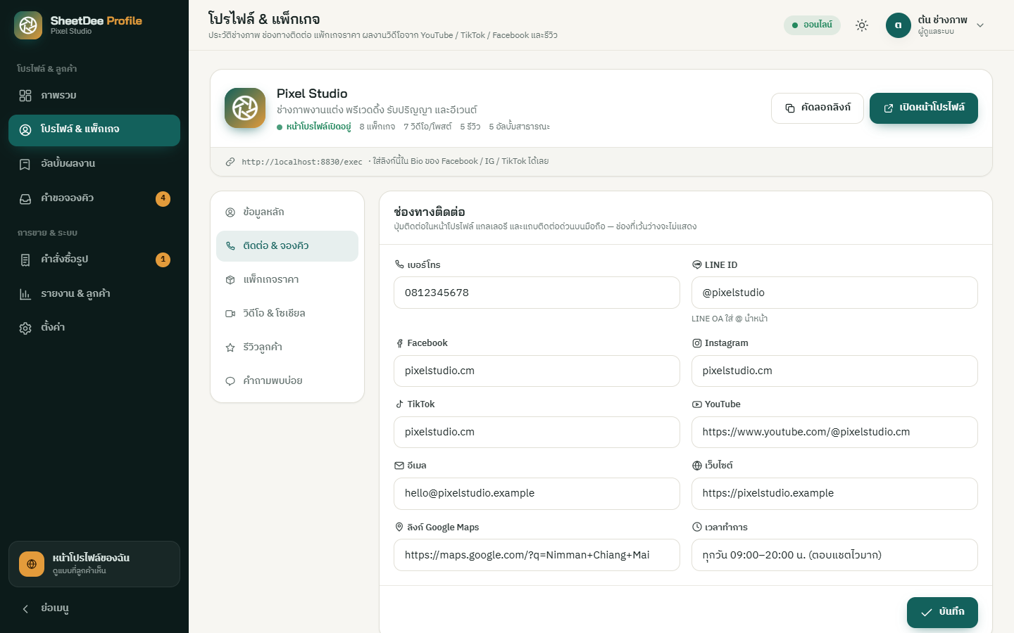Viewport: 1014px width, 633px height.
Task: Click the YouTube URL input field
Action: coord(834,432)
